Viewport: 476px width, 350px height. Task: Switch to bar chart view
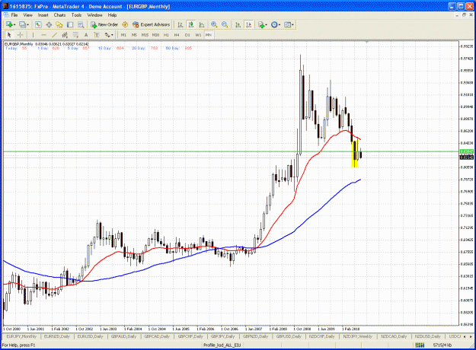[180, 24]
